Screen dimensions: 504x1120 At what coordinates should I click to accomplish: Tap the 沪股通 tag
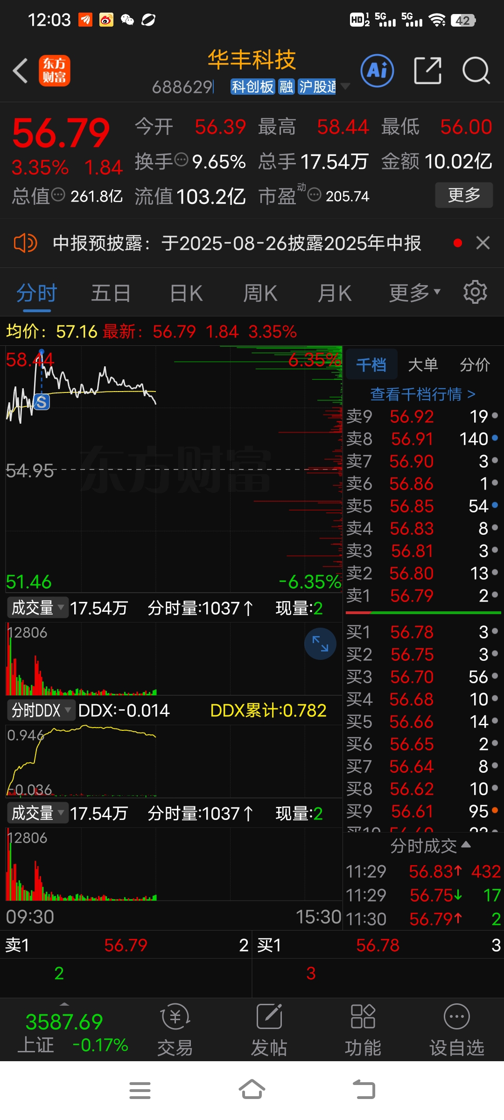point(317,86)
